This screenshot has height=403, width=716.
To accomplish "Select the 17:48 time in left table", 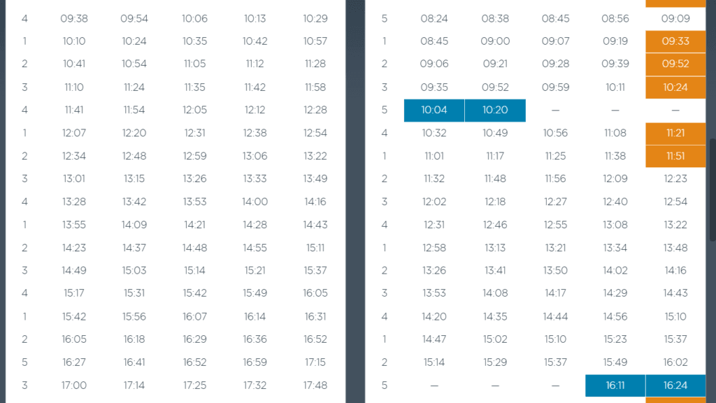I will (315, 386).
